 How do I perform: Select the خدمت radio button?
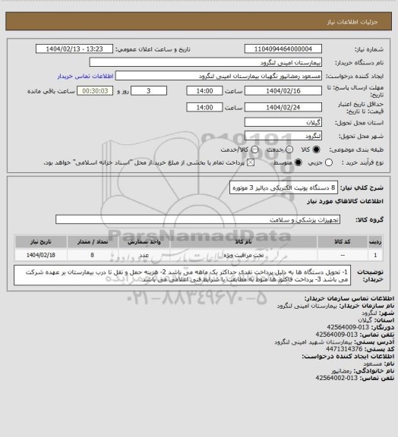pyautogui.click(x=289, y=149)
